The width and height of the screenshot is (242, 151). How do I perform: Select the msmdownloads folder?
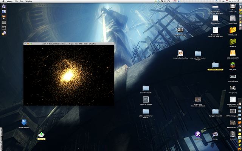[x=146, y=88]
